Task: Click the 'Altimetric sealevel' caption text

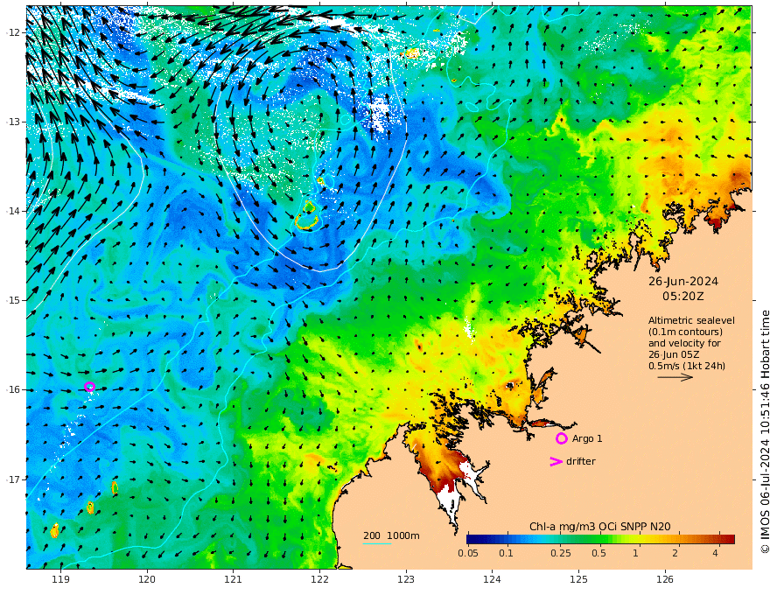Action: tap(691, 320)
